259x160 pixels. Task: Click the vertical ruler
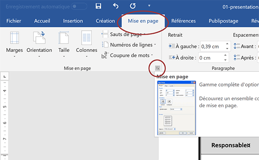(5, 120)
